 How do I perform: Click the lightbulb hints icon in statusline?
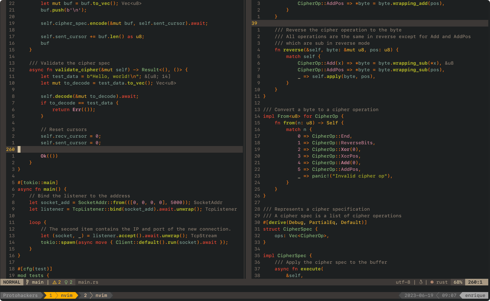[66, 282]
